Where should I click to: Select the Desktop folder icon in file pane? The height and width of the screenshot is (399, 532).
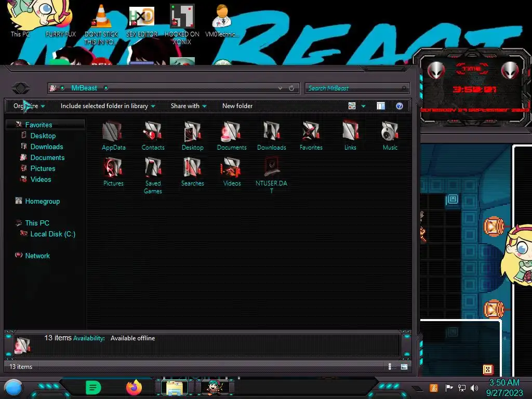[192, 136]
